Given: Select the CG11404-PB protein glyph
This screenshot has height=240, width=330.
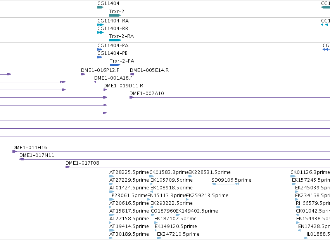Looking at the screenshot, I should [x=100, y=57].
